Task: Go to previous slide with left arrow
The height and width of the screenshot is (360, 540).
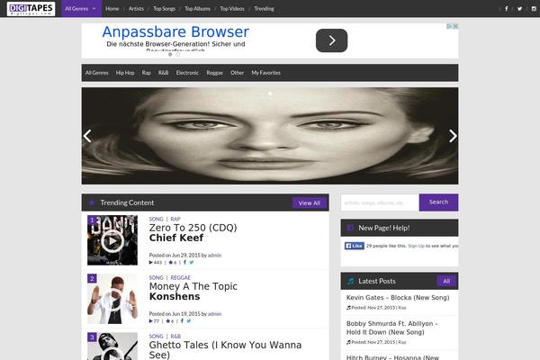Action: click(x=87, y=136)
